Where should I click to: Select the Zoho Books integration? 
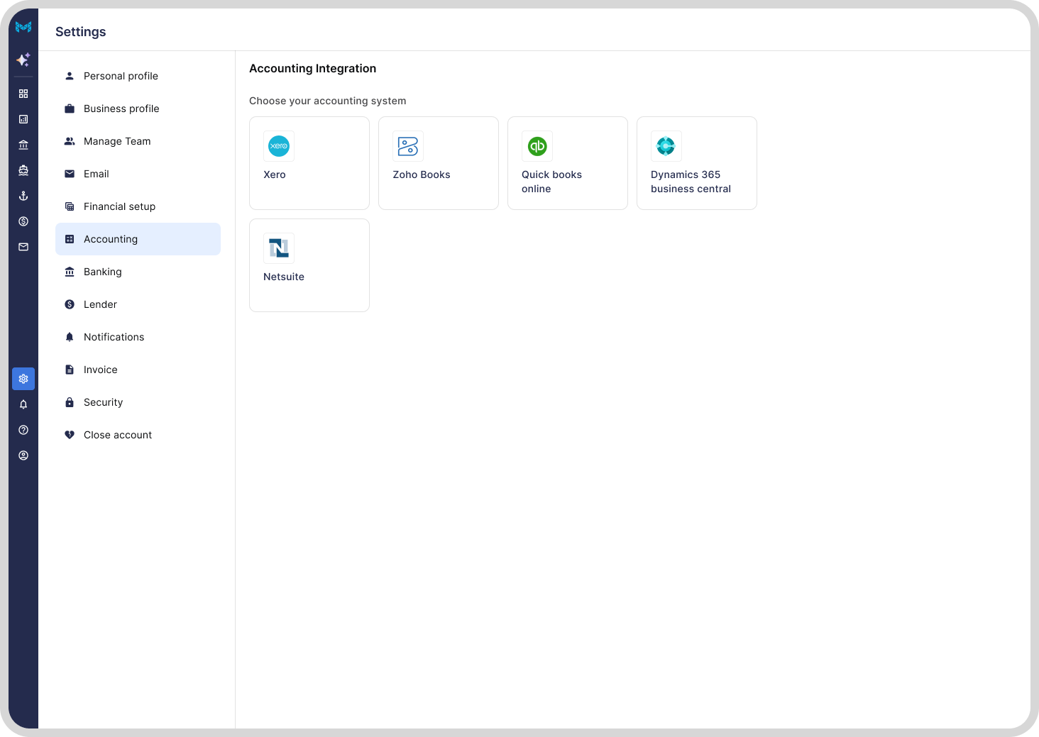pyautogui.click(x=438, y=162)
